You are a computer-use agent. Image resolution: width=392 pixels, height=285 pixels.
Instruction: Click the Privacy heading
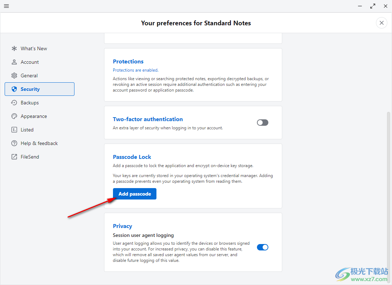pyautogui.click(x=122, y=226)
